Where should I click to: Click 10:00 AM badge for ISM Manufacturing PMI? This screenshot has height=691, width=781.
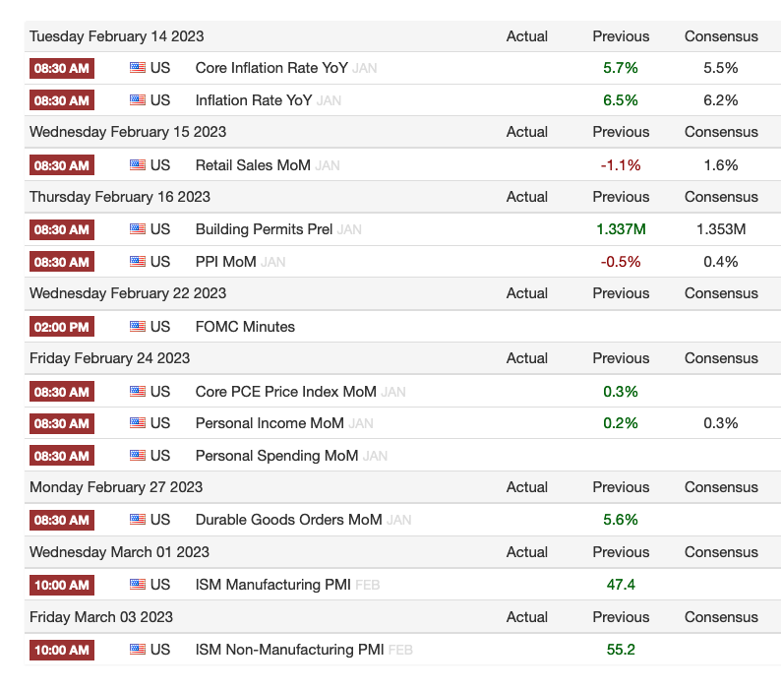click(x=62, y=585)
